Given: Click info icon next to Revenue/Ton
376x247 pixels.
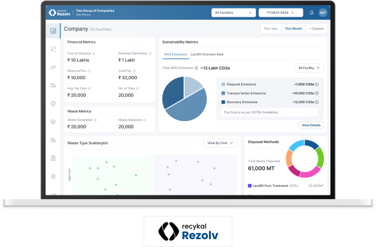Looking at the screenshot, I should click(x=89, y=71).
